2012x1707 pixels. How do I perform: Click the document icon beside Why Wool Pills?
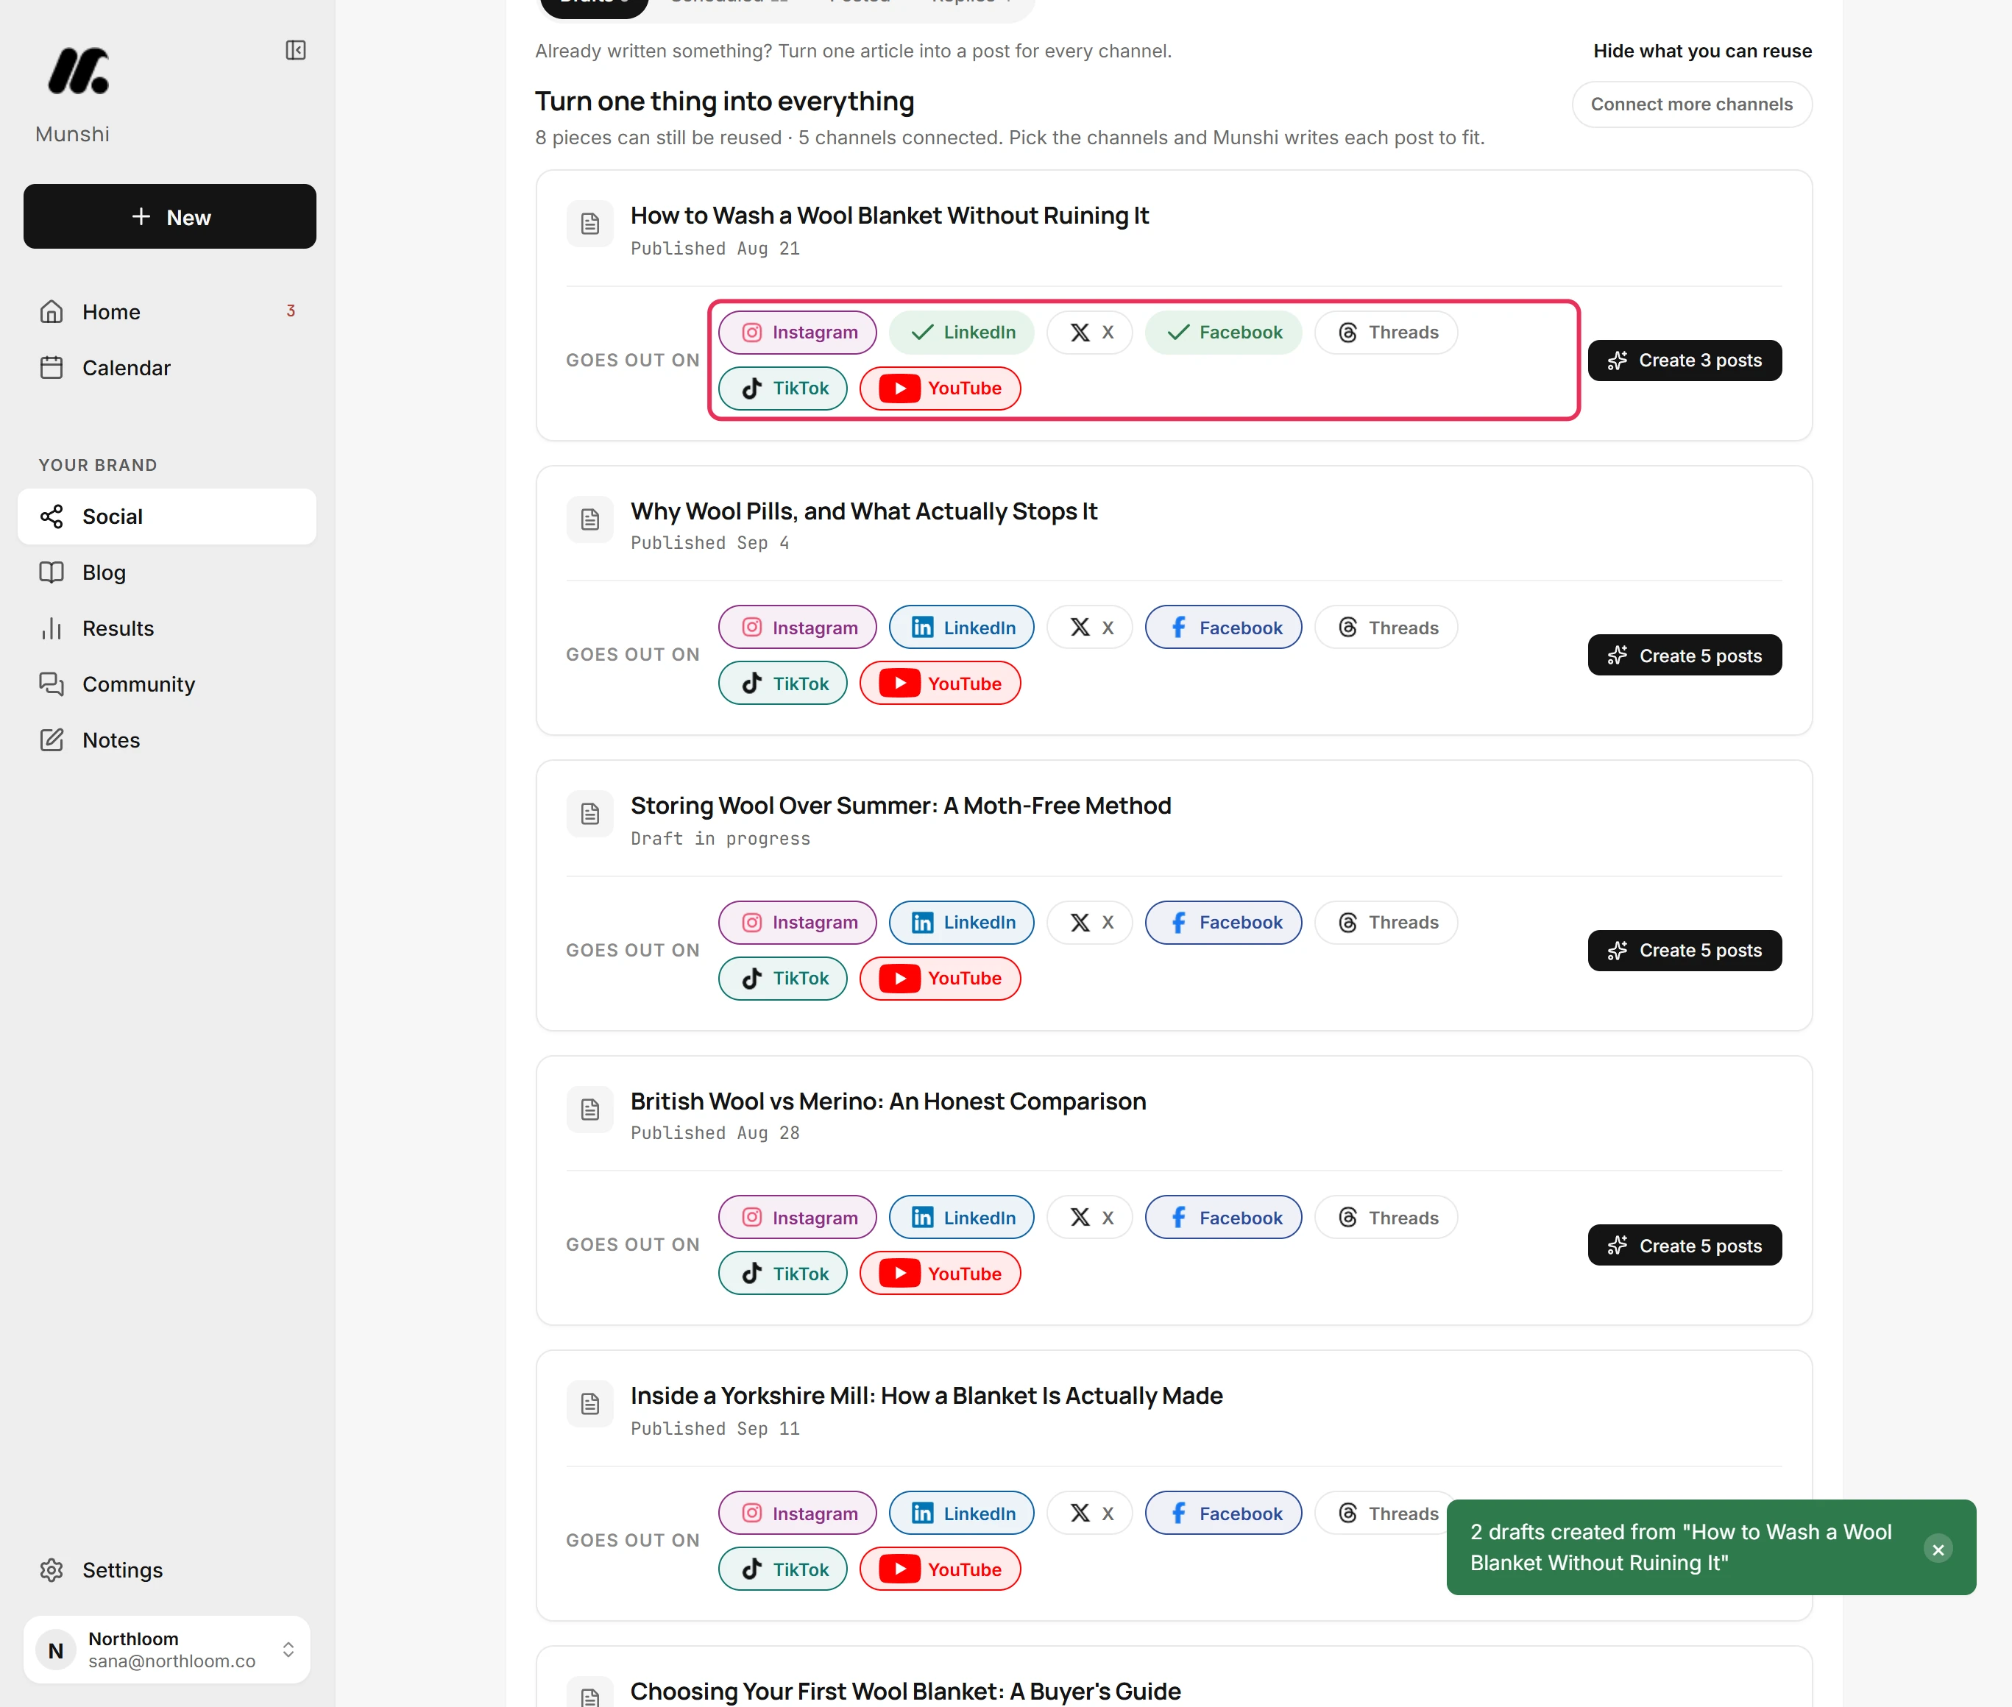point(589,519)
